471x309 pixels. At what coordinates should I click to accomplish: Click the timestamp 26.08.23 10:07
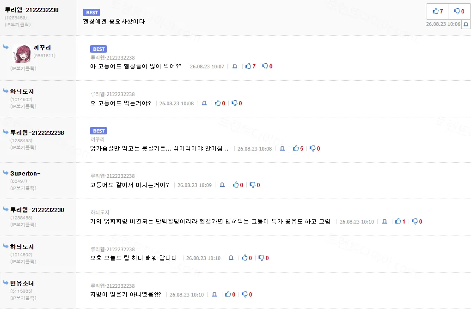click(207, 67)
